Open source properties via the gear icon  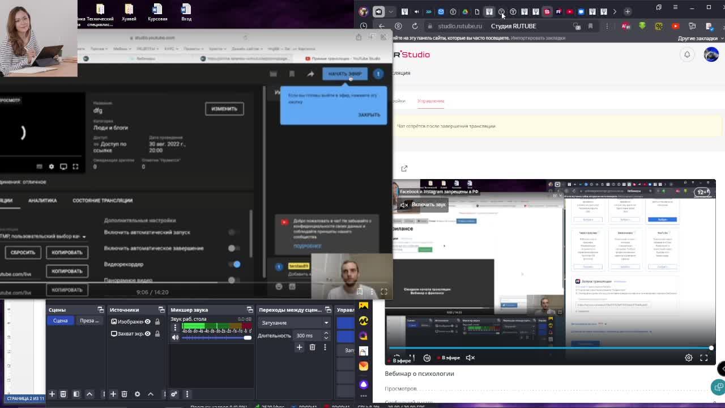[137, 394]
